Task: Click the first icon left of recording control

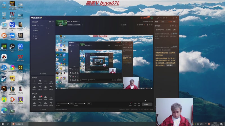Action: 130,104
